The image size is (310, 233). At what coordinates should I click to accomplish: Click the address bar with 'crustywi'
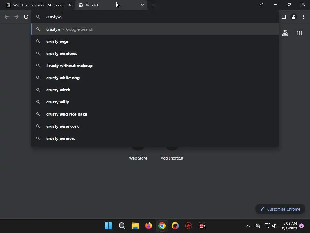point(155,17)
